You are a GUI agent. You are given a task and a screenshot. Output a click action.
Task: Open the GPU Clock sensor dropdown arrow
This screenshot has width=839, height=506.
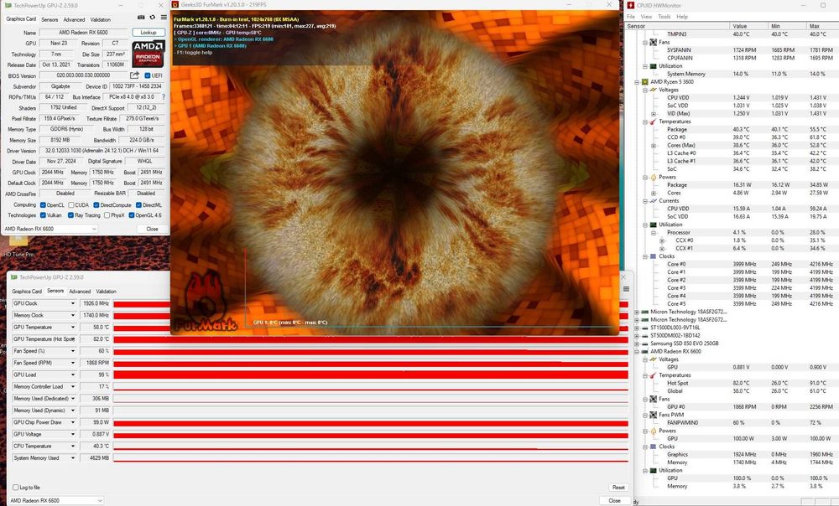pyautogui.click(x=73, y=303)
